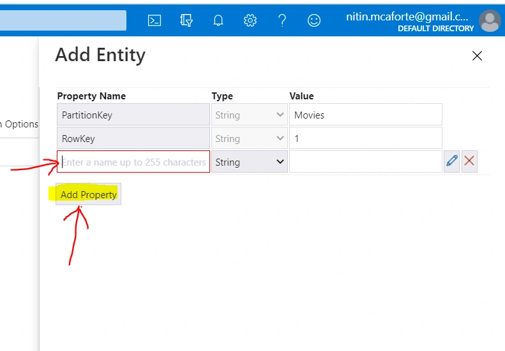The width and height of the screenshot is (505, 351).
Task: Delete the new property row
Action: 469,161
